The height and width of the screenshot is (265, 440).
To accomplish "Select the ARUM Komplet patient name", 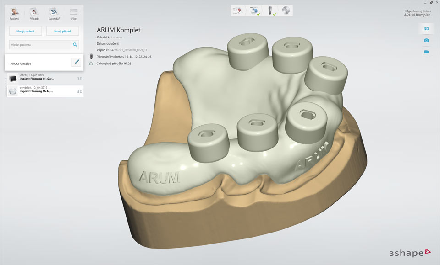I will point(21,64).
